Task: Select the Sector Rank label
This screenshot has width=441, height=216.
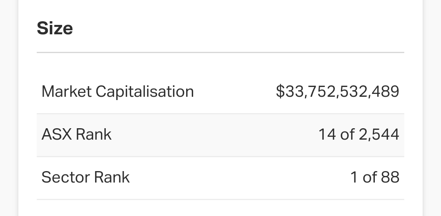Action: (85, 177)
